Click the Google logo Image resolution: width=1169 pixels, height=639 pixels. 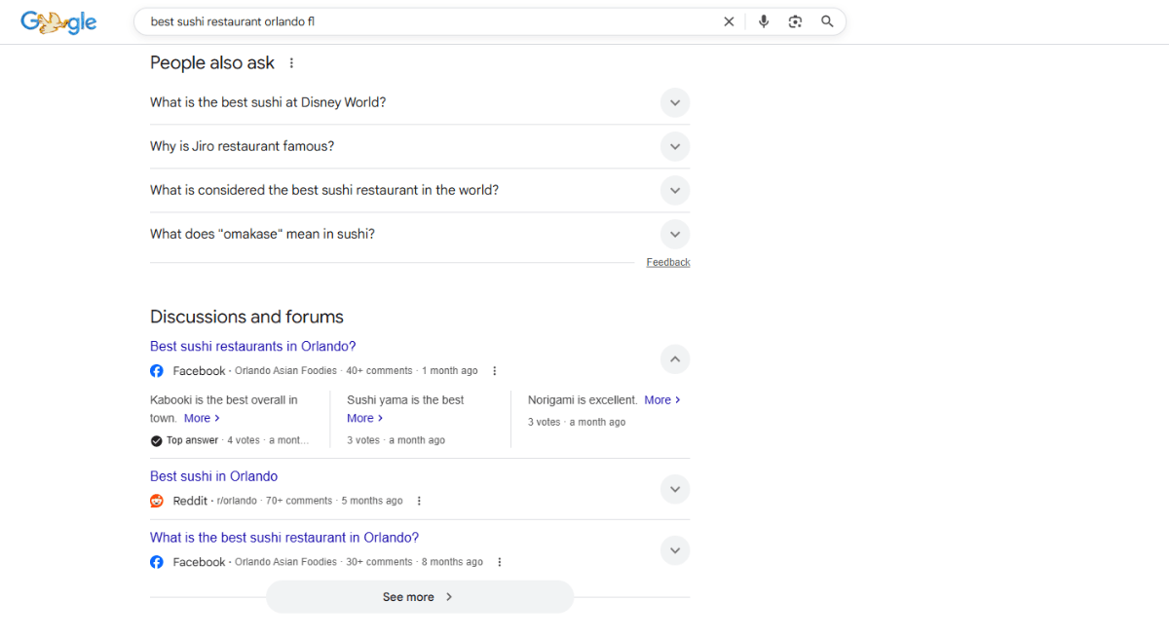pos(58,21)
